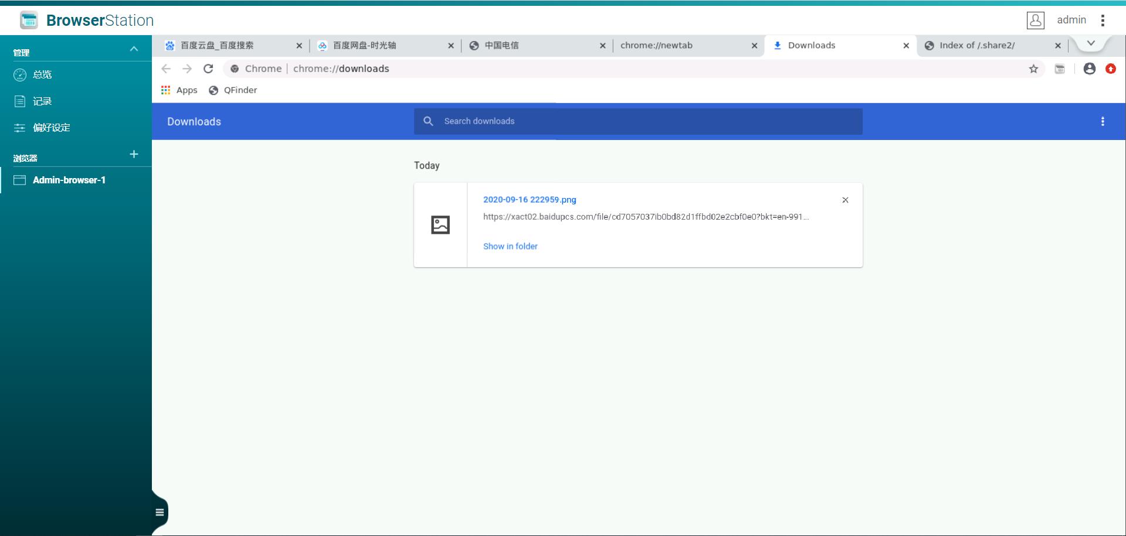Screen dimensions: 1126x536
Task: Go forward to next page
Action: 187,69
